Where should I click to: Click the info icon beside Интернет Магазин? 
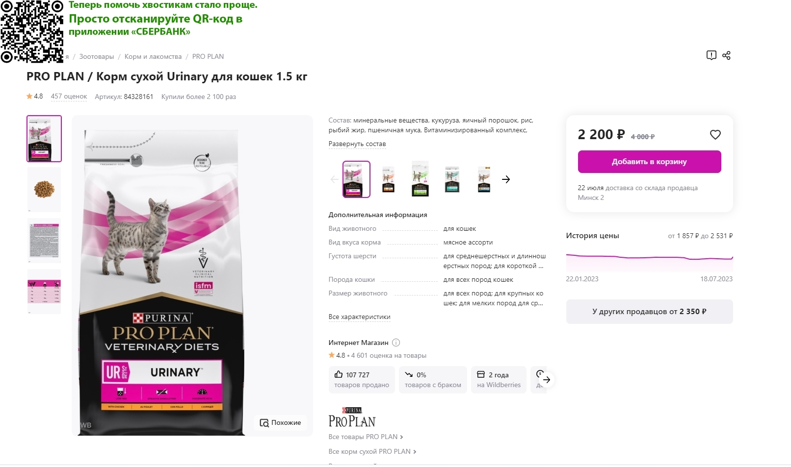[396, 343]
